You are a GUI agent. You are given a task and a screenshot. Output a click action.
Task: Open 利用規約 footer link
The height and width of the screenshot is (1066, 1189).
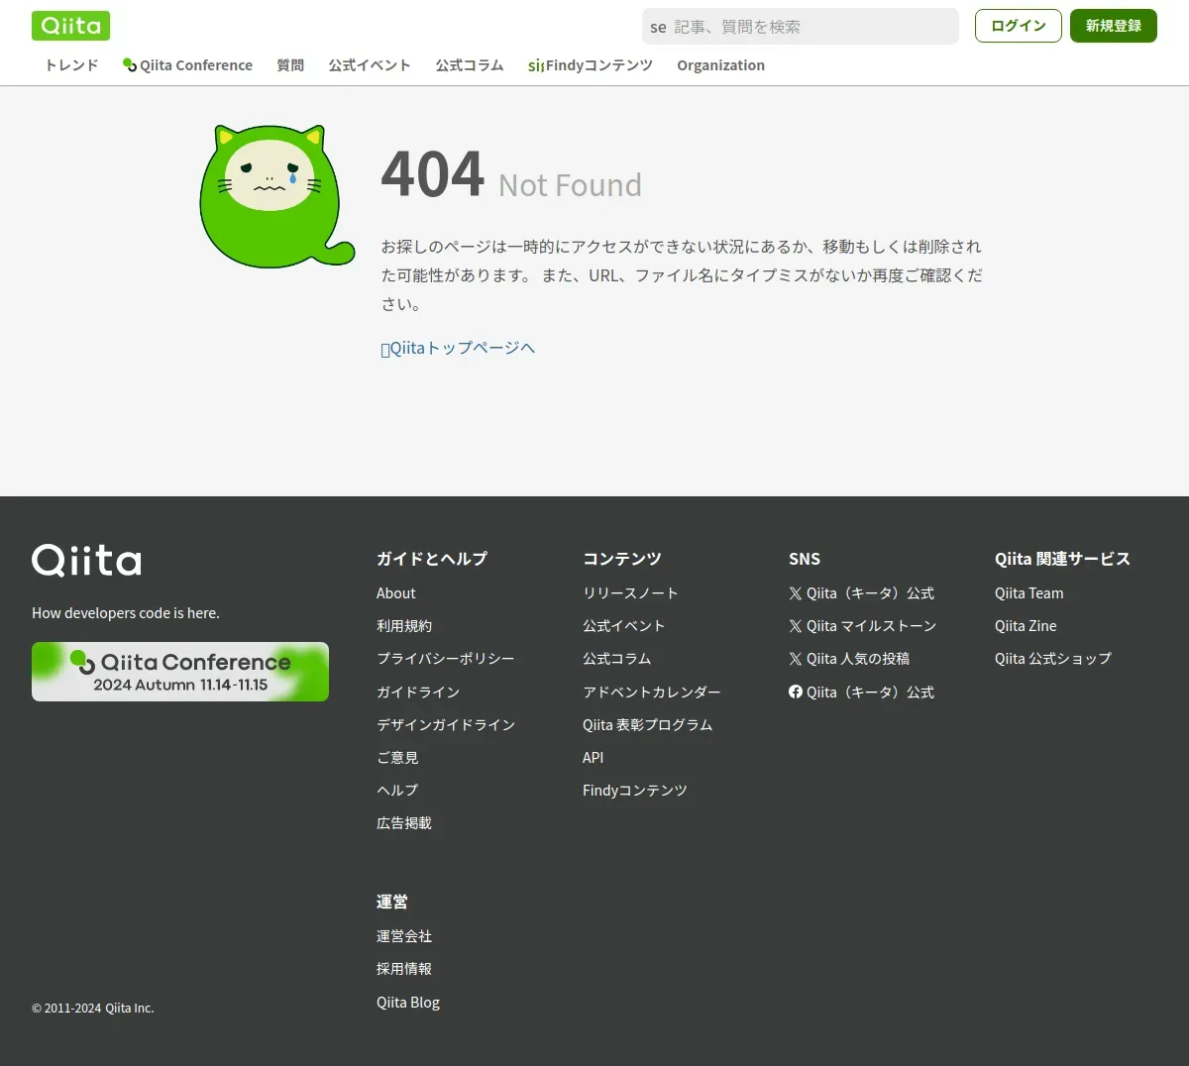click(x=404, y=626)
